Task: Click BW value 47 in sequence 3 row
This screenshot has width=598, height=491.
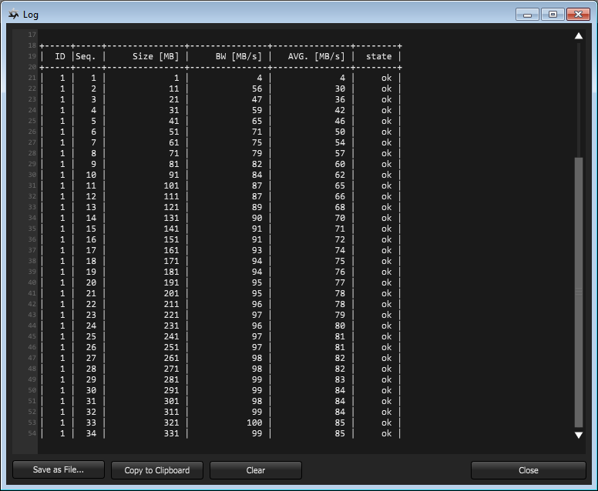Action: (x=257, y=99)
